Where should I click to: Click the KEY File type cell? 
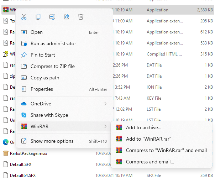tap(154, 98)
